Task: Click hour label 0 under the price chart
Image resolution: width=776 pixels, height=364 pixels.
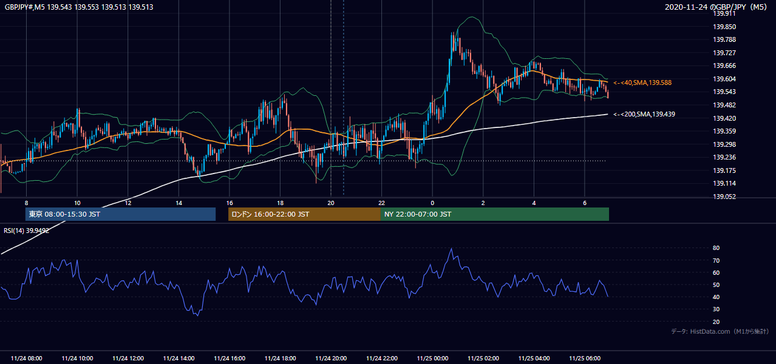Action: point(432,203)
